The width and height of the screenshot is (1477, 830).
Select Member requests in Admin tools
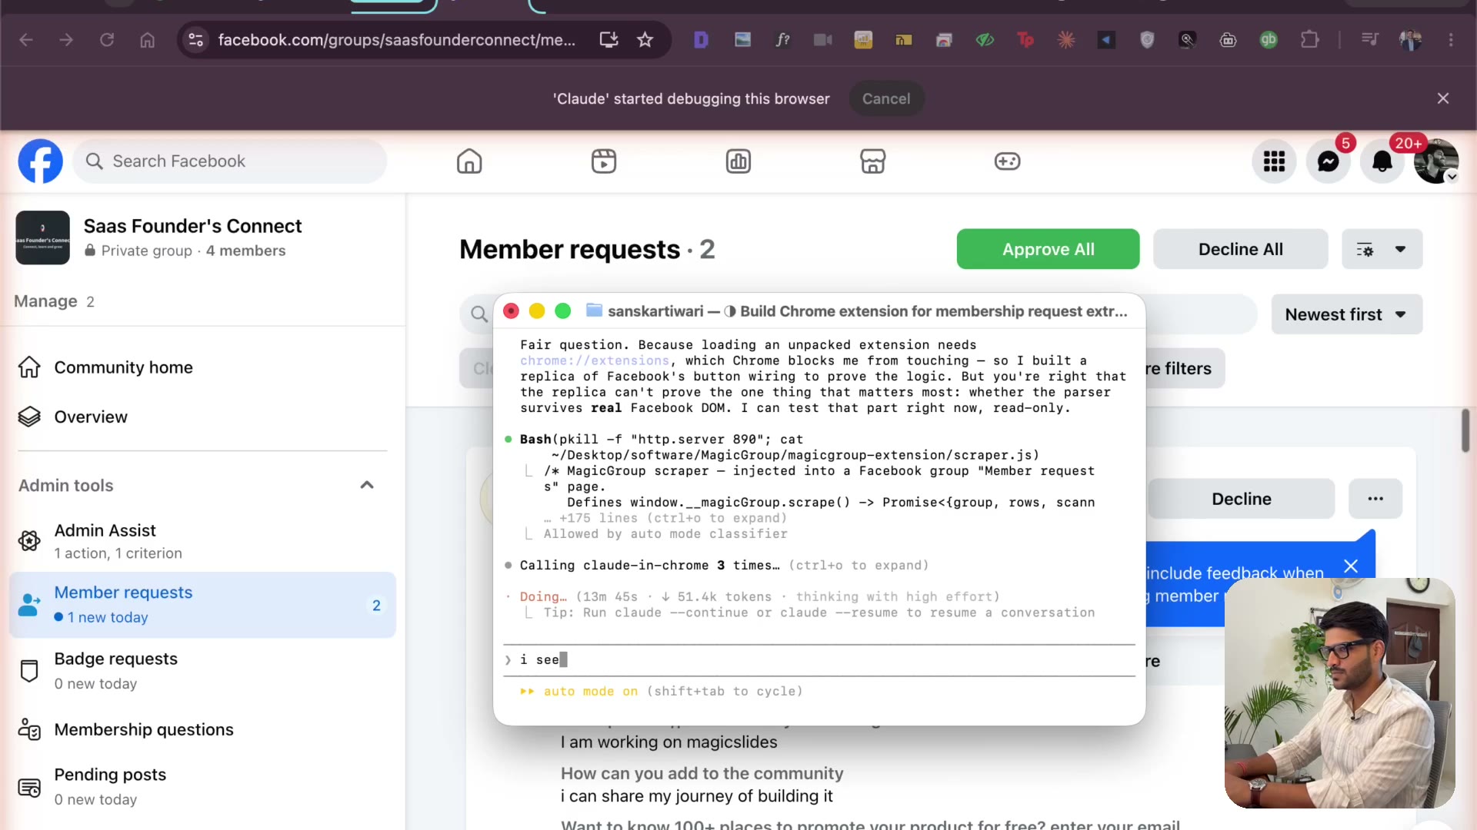[202, 605]
